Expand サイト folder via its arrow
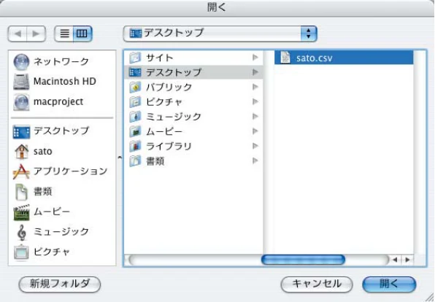 (255, 58)
